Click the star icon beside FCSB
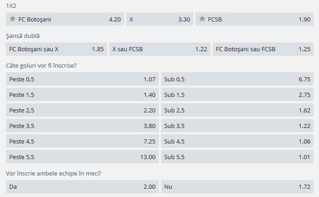The height and width of the screenshot is (197, 319). [x=202, y=19]
